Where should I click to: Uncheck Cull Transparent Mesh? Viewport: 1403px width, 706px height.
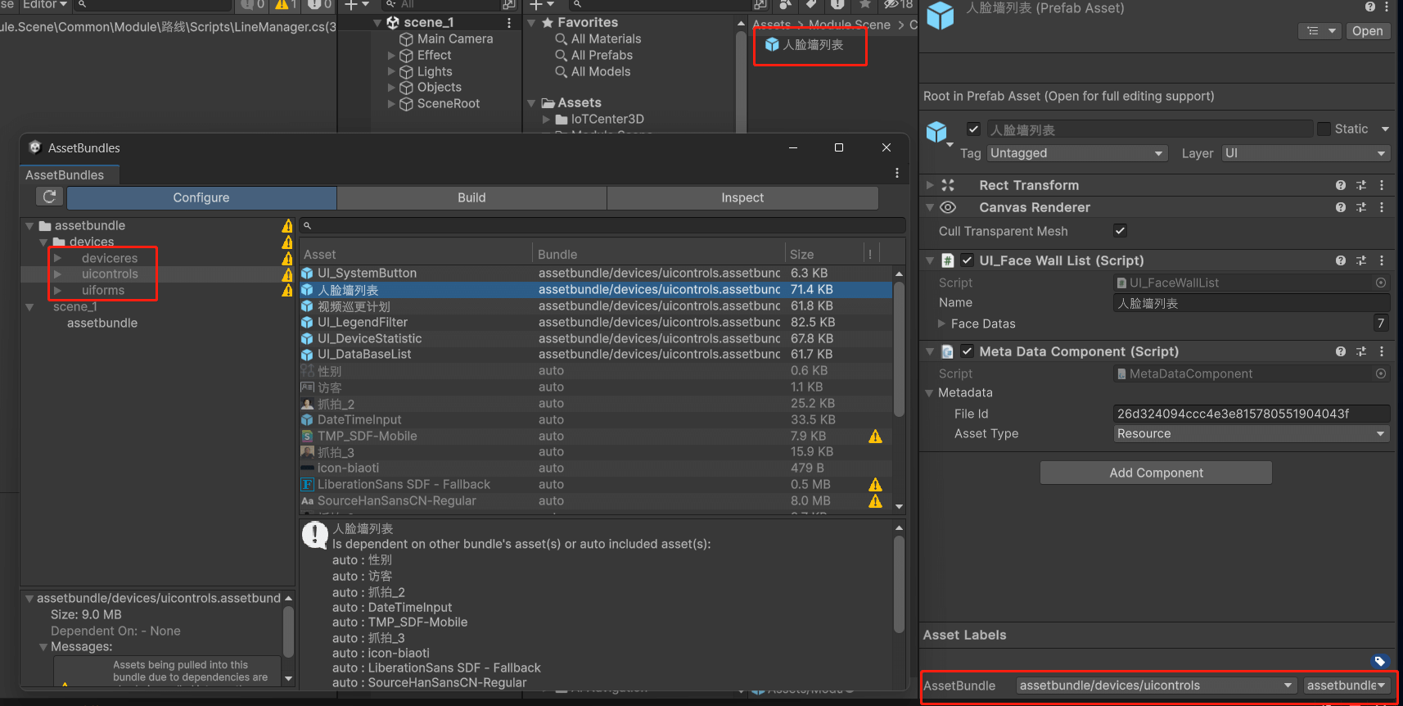tap(1120, 231)
